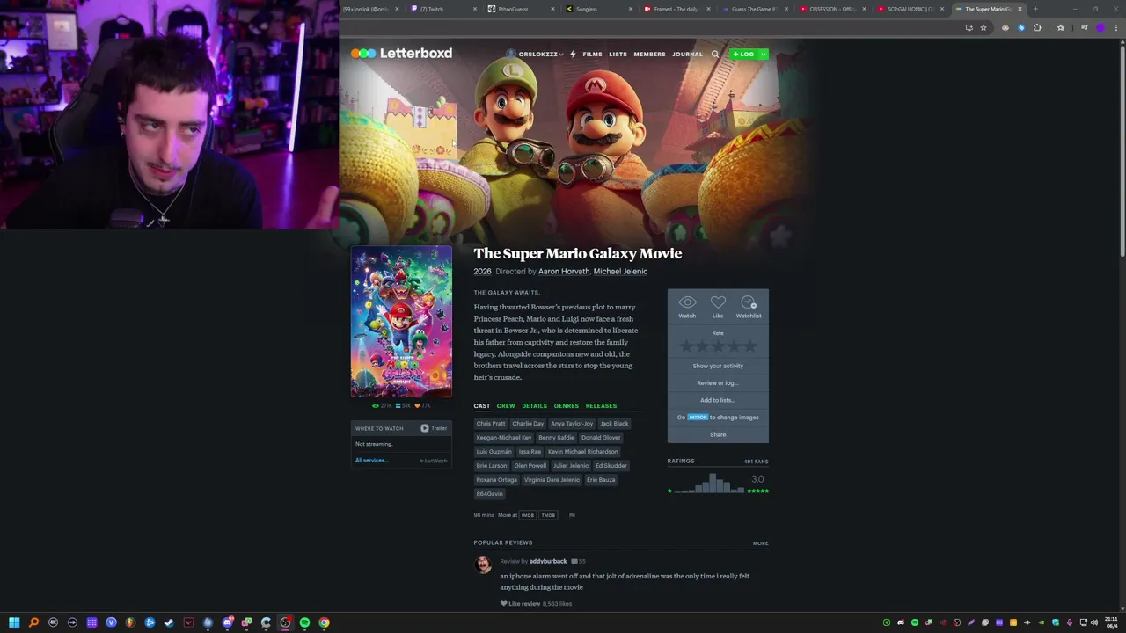Click Review or log...

click(718, 383)
